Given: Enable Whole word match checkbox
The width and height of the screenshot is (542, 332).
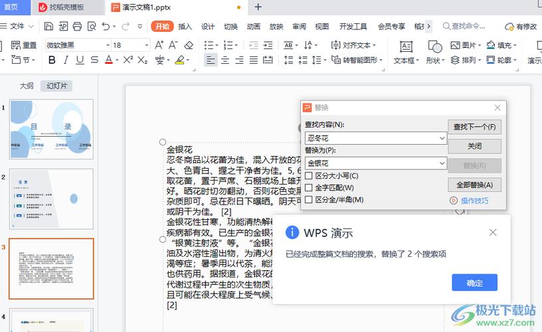Looking at the screenshot, I should [309, 188].
